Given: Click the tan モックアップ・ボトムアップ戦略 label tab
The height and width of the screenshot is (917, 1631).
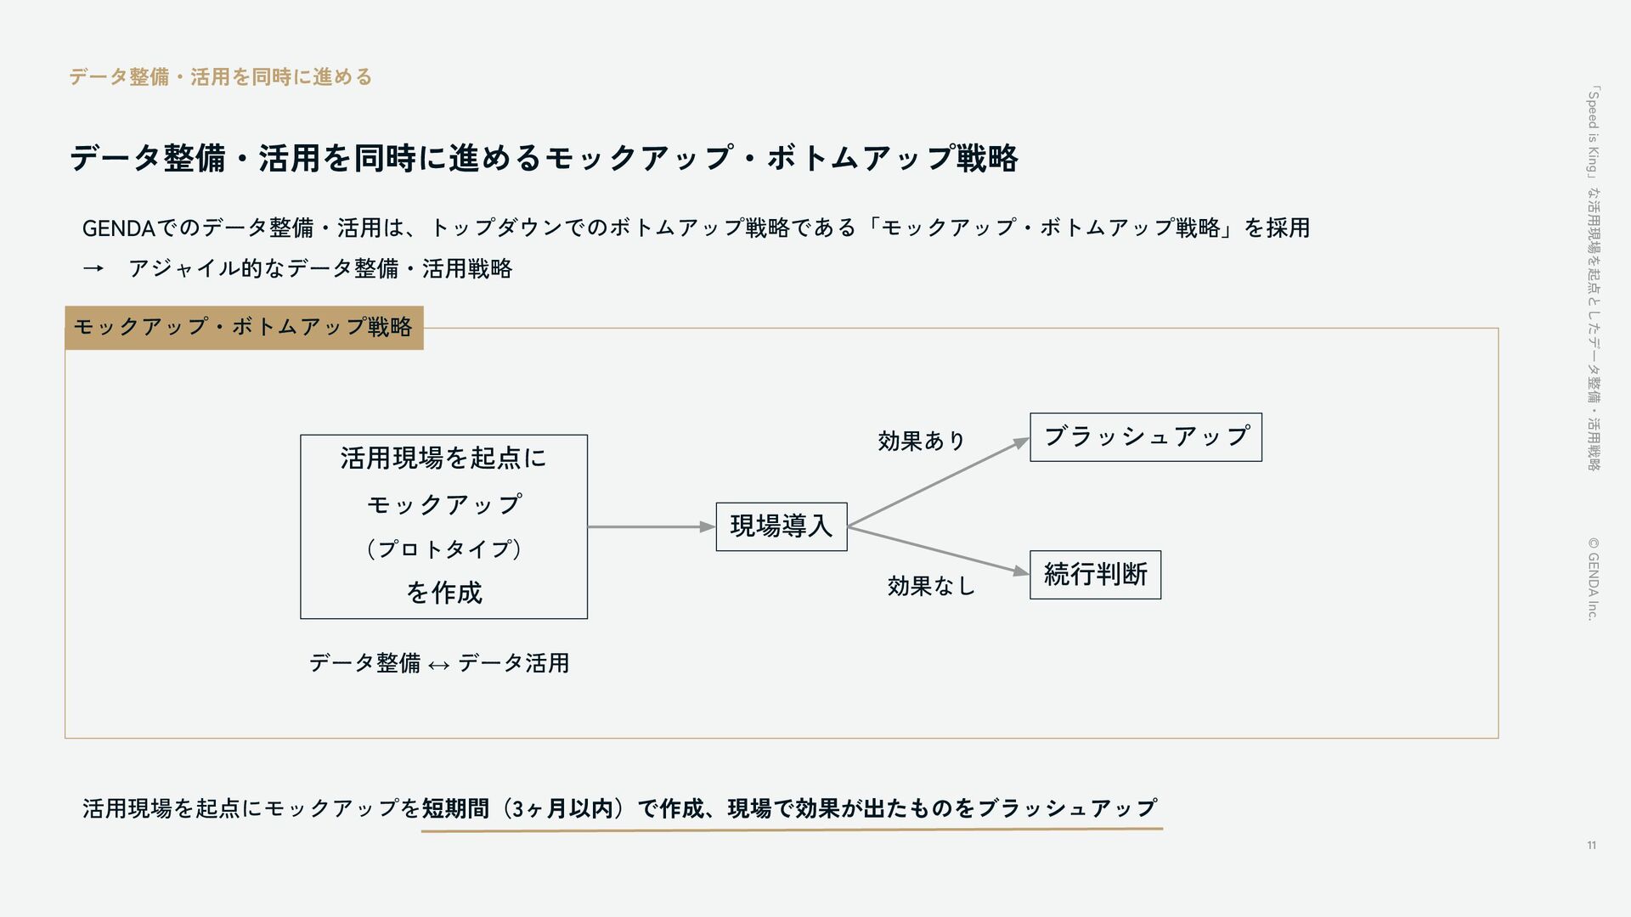Looking at the screenshot, I should click(244, 327).
